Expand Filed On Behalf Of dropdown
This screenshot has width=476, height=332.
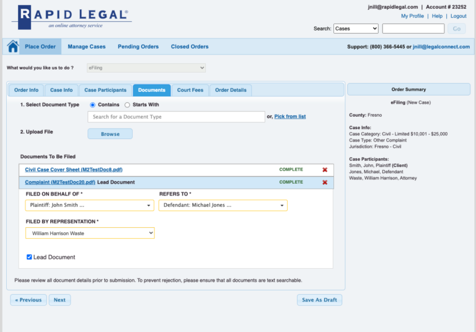coord(89,205)
